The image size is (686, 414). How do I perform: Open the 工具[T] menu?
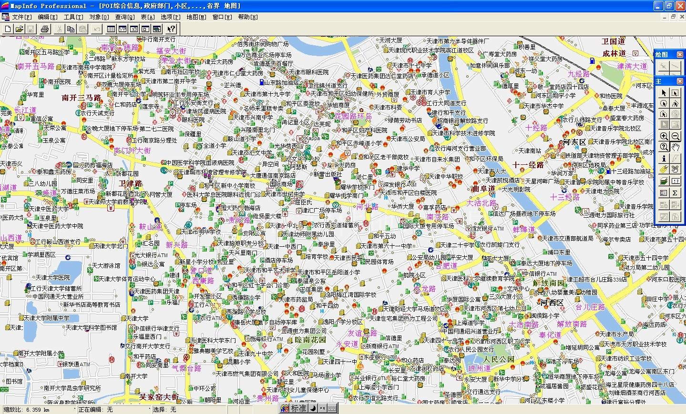click(x=73, y=17)
